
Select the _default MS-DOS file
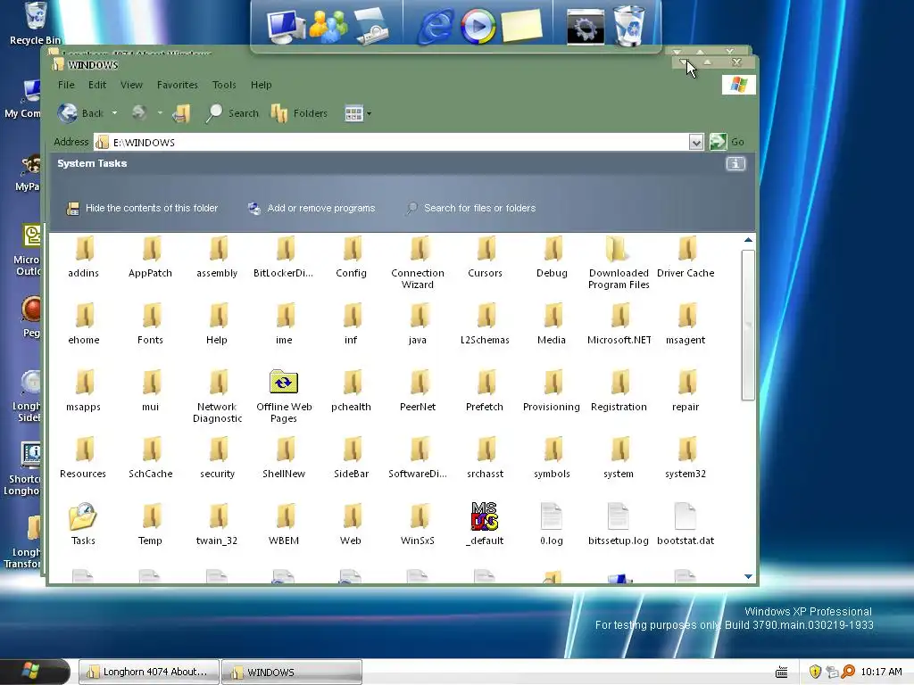coord(485,524)
